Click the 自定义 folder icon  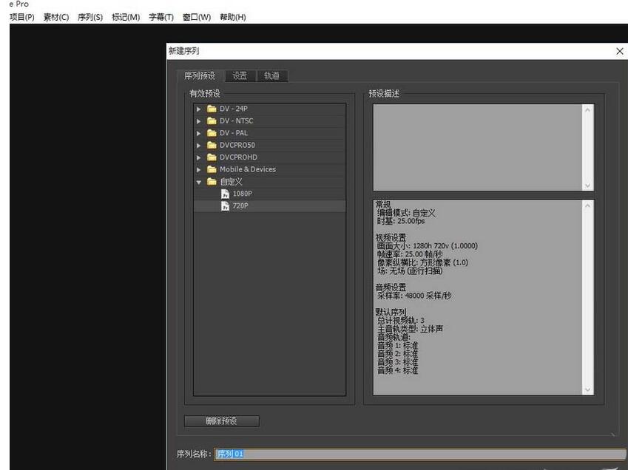click(x=212, y=181)
